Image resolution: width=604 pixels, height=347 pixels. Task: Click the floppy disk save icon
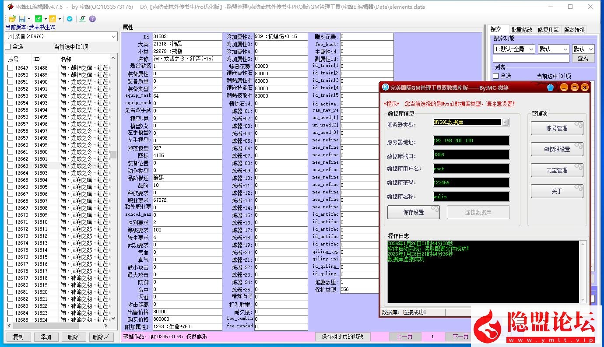(x=21, y=19)
